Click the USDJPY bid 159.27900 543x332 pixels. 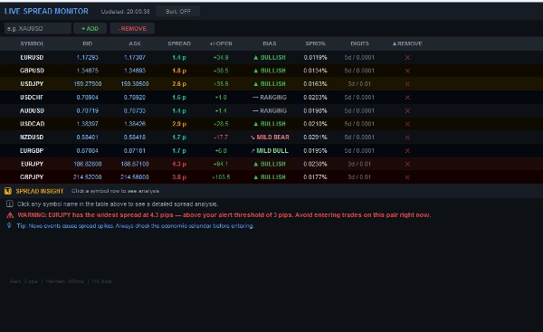(87, 84)
